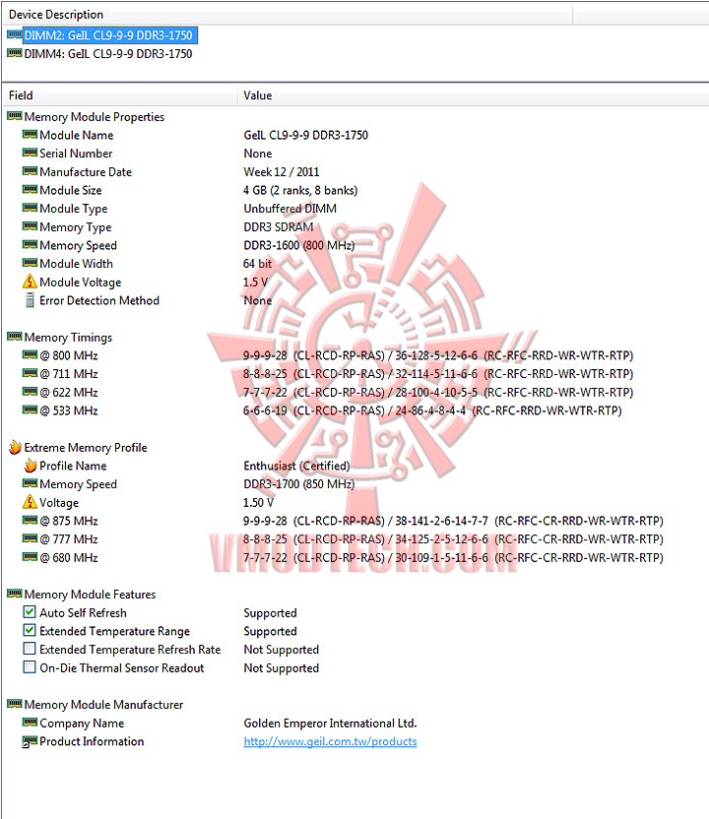
Task: Click the XMP Voltage warning icon
Action: pos(30,502)
